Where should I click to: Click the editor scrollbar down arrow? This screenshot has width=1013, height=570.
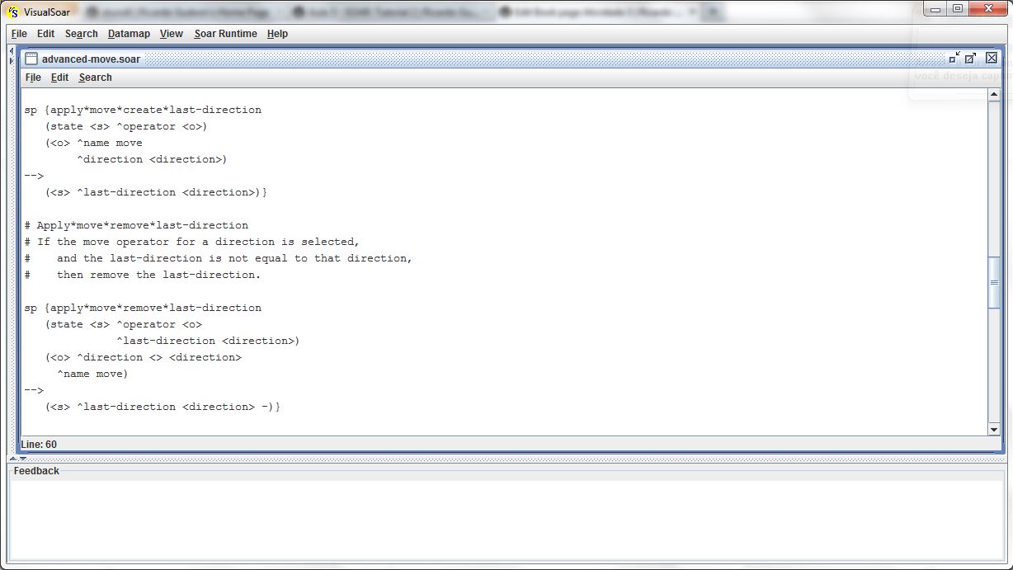click(994, 429)
